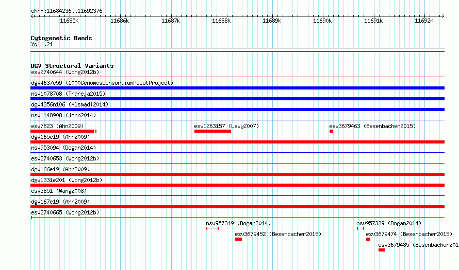Click the 11690k ruler position

(322, 21)
